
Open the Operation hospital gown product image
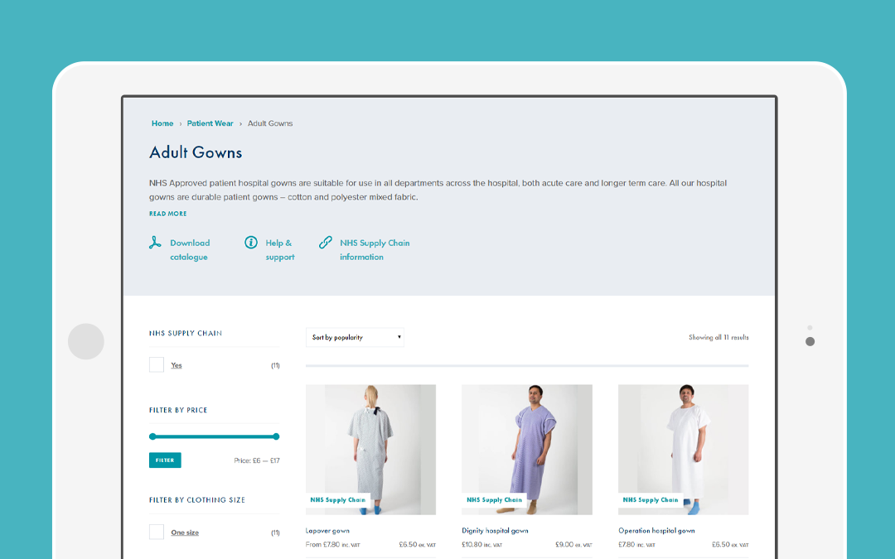coord(683,450)
